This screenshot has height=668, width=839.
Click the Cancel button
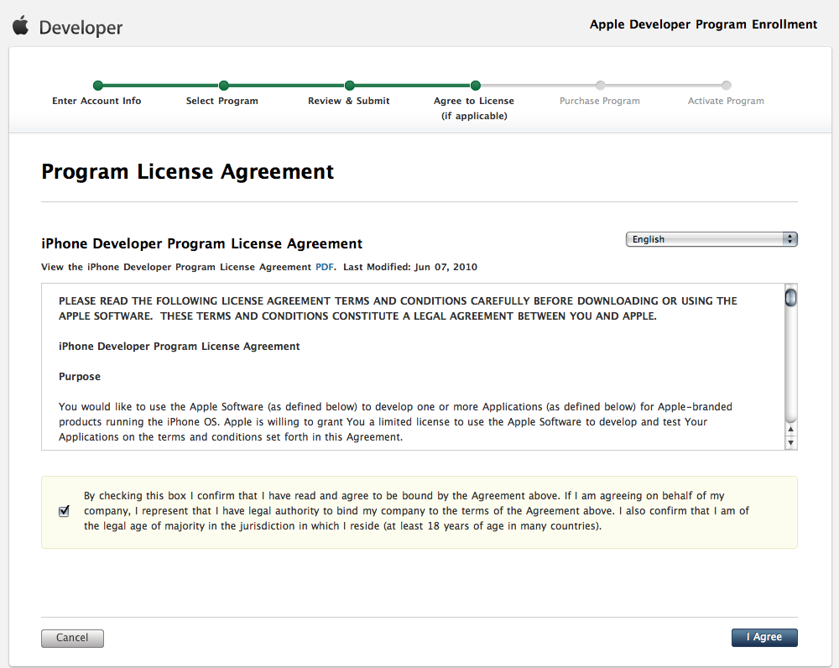pos(72,638)
